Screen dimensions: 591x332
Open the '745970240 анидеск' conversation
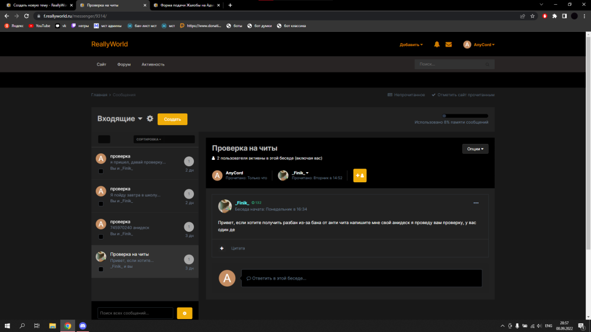coord(145,229)
